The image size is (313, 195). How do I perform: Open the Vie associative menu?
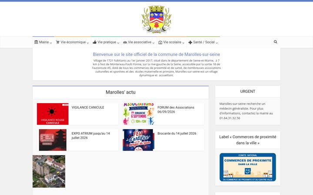[139, 42]
